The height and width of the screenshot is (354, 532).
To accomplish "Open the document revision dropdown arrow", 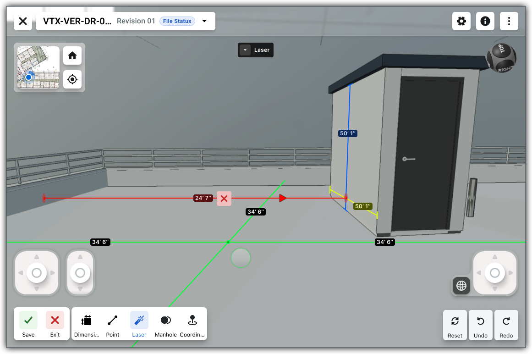I will 204,21.
